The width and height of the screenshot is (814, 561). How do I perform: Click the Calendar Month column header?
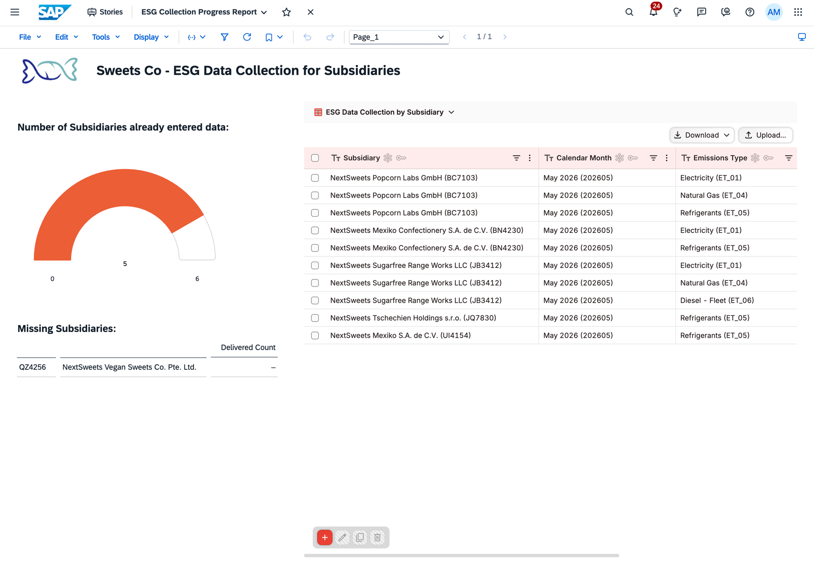(x=584, y=158)
